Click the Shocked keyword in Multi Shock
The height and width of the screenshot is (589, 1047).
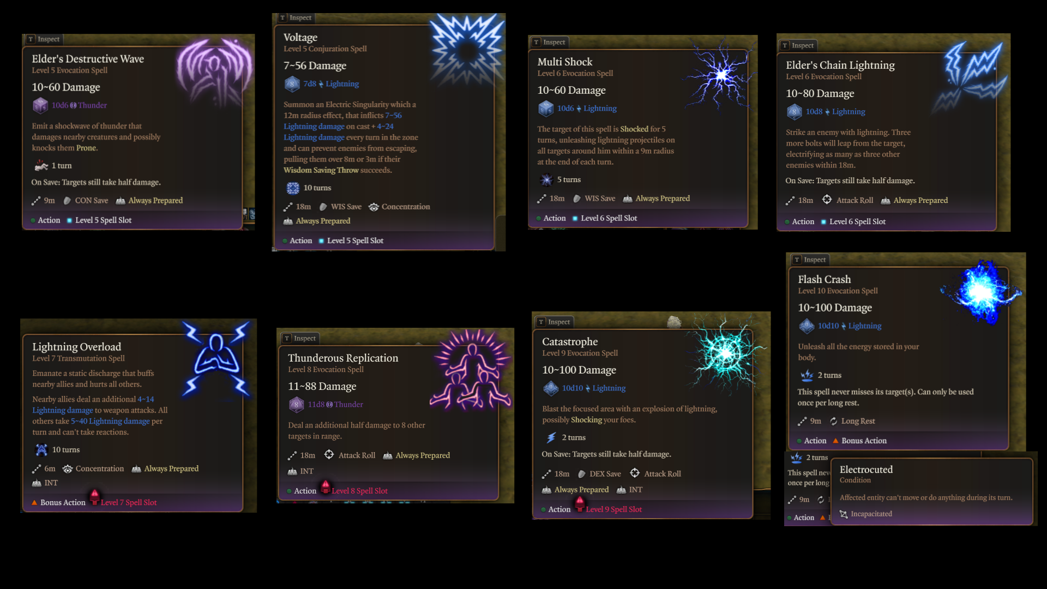(x=634, y=129)
